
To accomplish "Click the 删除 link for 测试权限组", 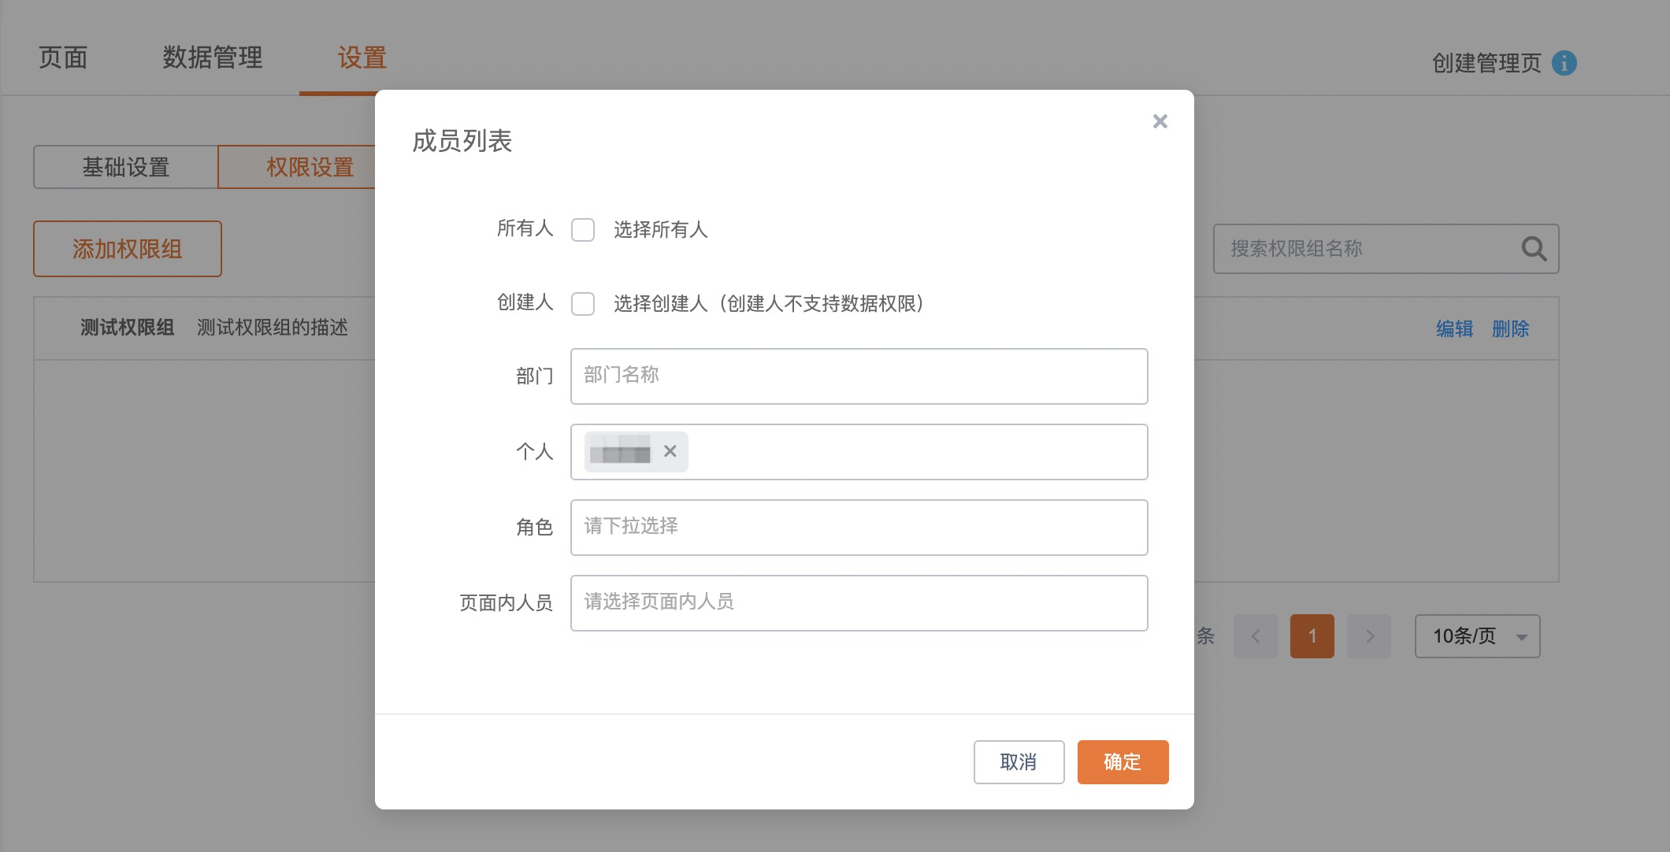I will pos(1510,328).
